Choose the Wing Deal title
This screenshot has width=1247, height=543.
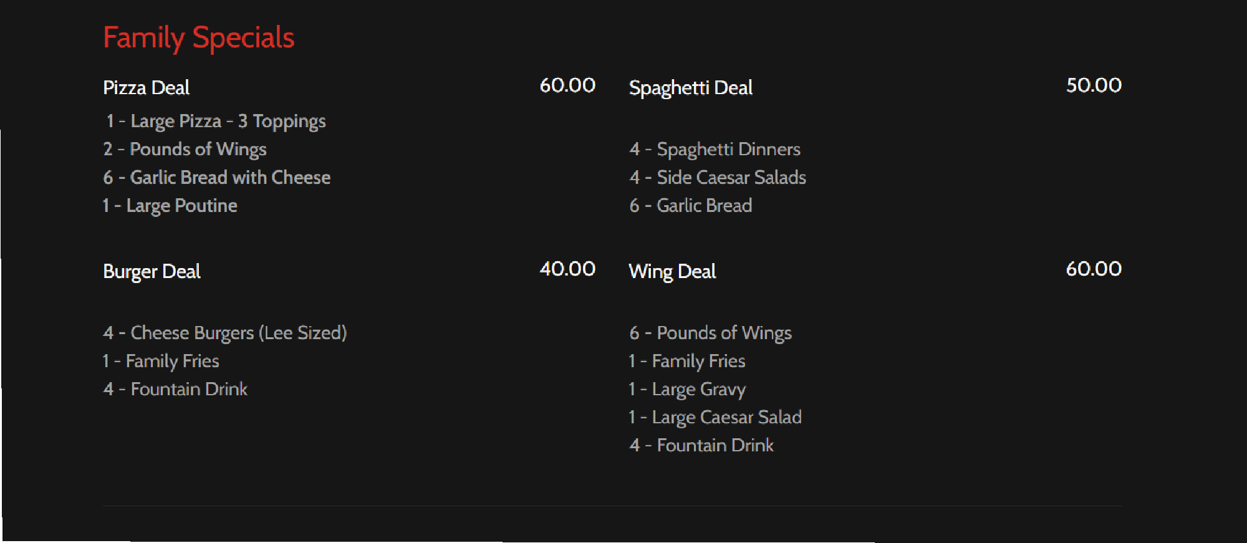tap(672, 272)
